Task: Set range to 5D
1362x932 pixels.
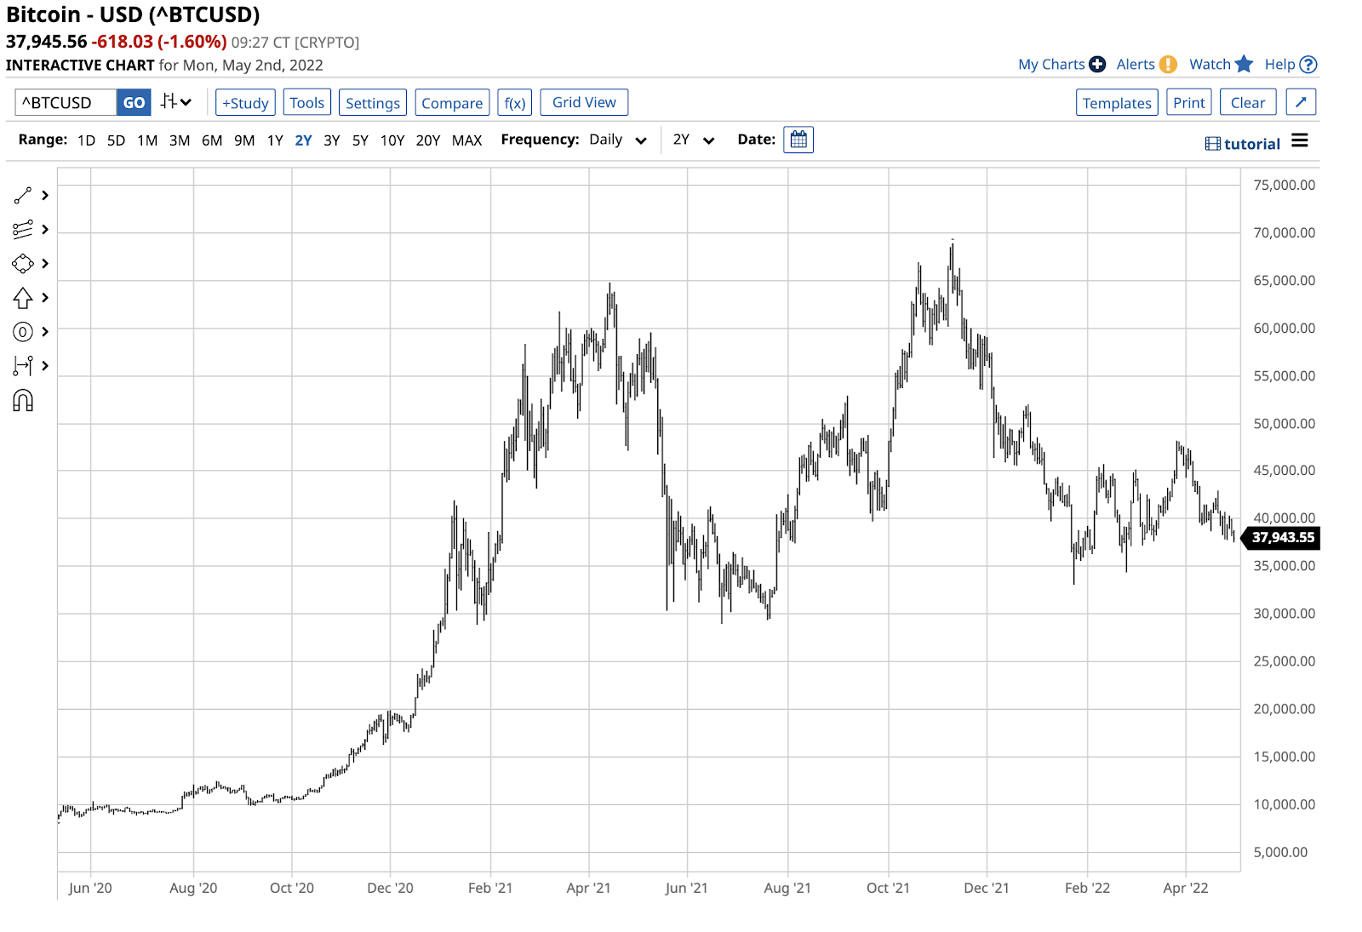Action: pos(116,140)
